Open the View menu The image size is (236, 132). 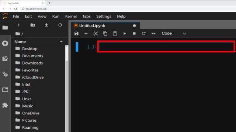[42, 16]
